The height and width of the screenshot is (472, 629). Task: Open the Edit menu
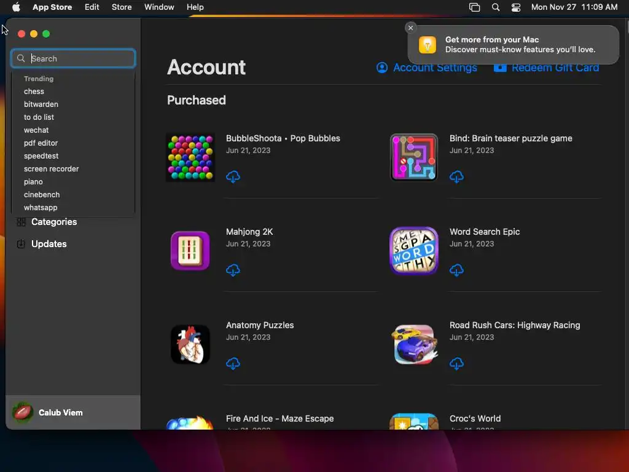92,7
